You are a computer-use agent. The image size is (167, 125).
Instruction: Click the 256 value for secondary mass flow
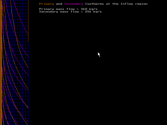click(x=88, y=12)
